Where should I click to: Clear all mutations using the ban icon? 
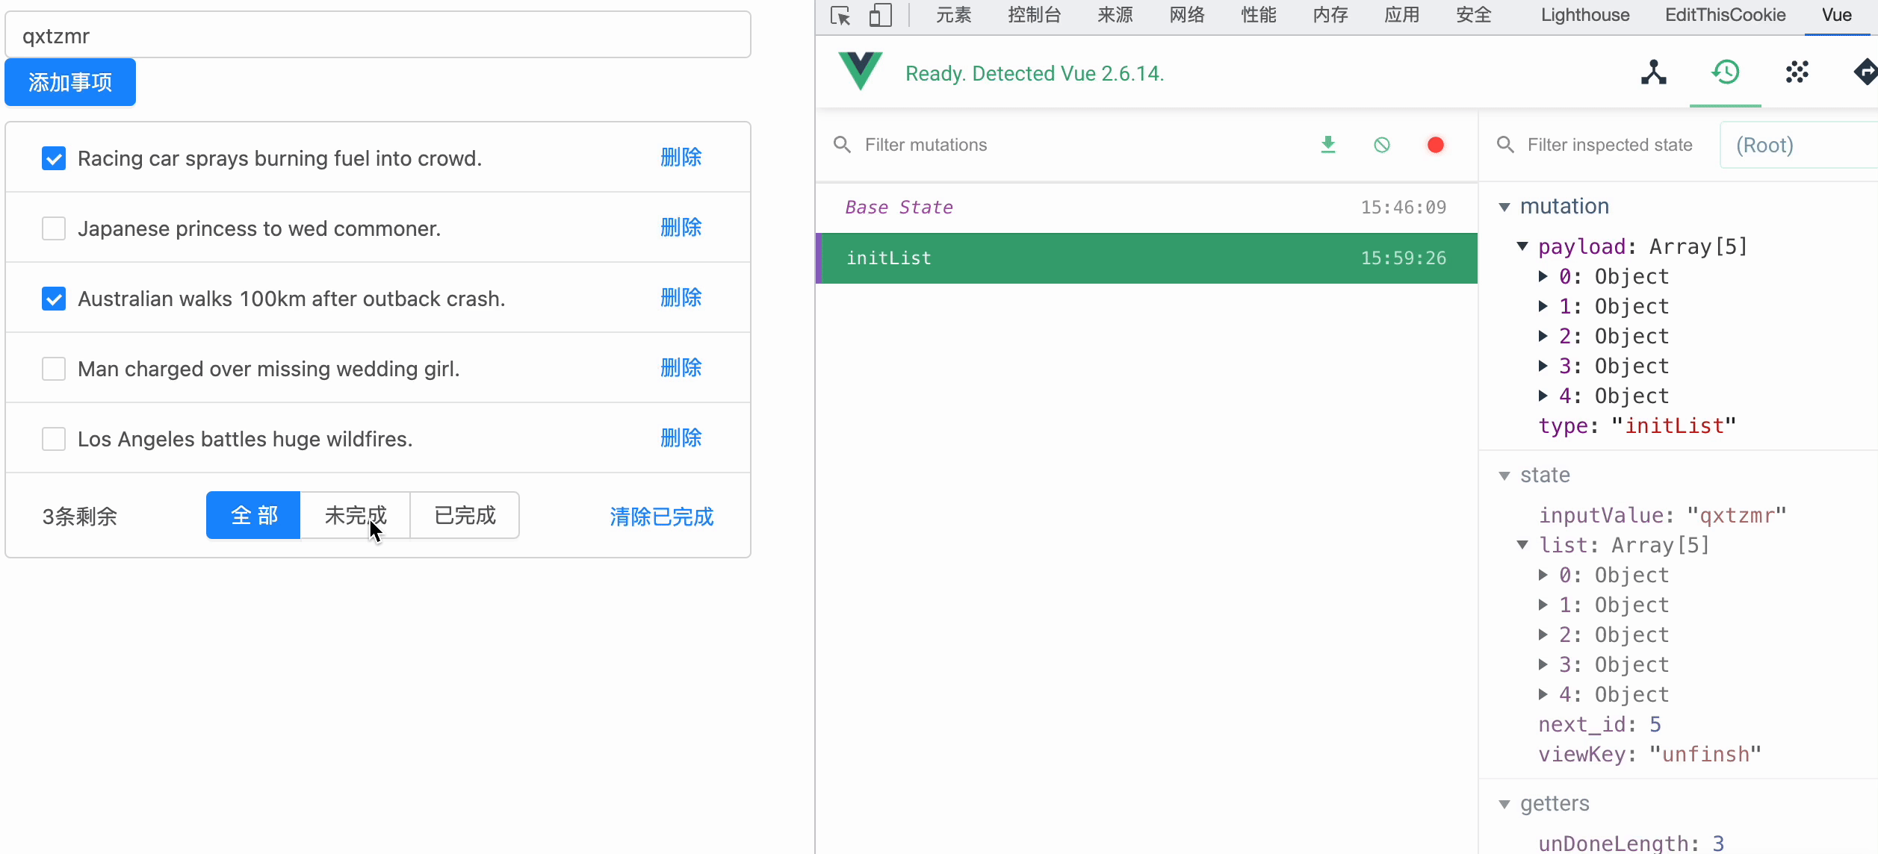(1381, 144)
